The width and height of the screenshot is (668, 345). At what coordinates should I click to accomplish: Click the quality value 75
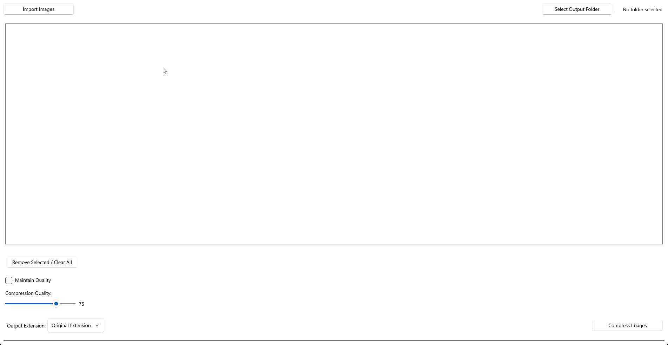(81, 304)
